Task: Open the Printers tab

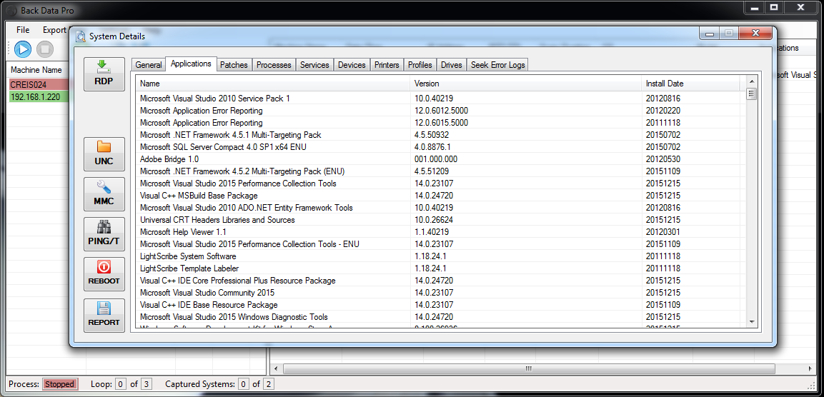Action: 387,64
